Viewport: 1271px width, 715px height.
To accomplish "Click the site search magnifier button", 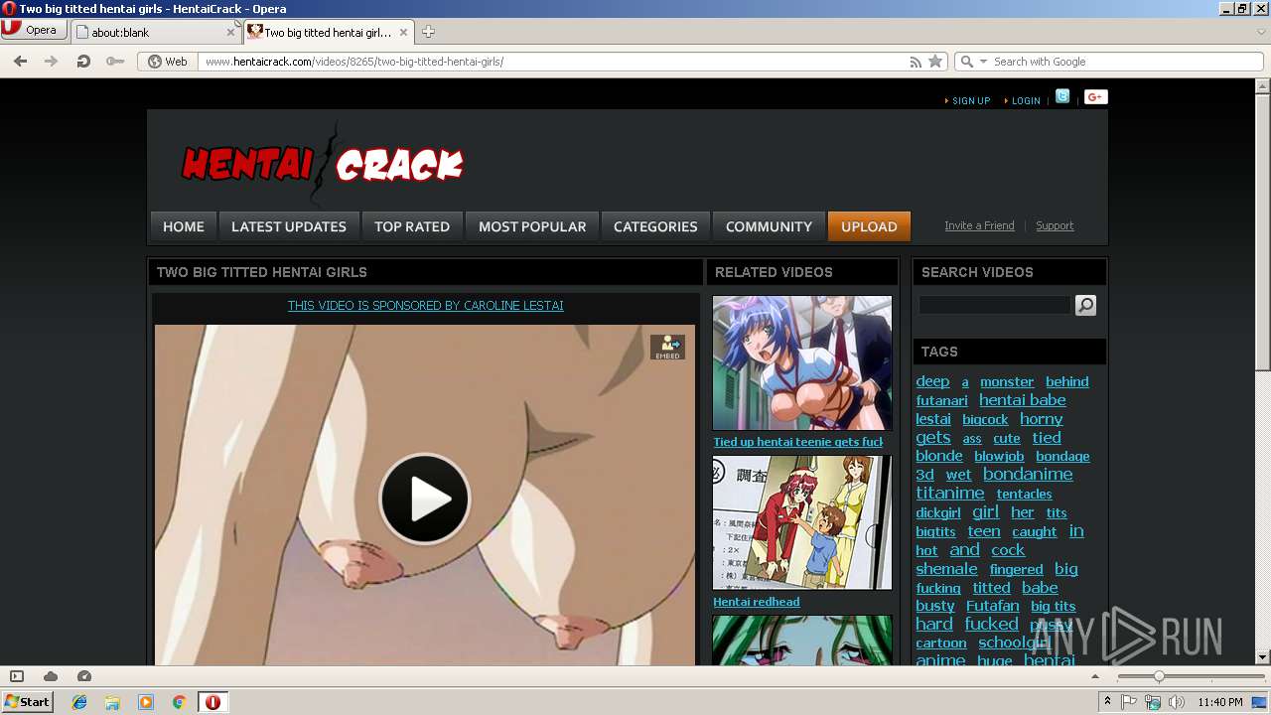I will click(1085, 306).
